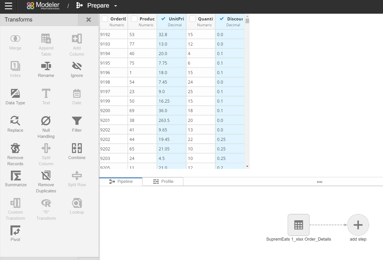Tick the Quantity column checkbox
Screen dimensions: 383x260
[193, 19]
